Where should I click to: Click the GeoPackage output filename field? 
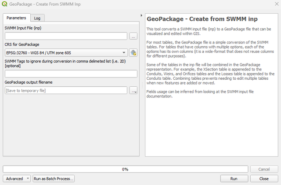click(66, 90)
